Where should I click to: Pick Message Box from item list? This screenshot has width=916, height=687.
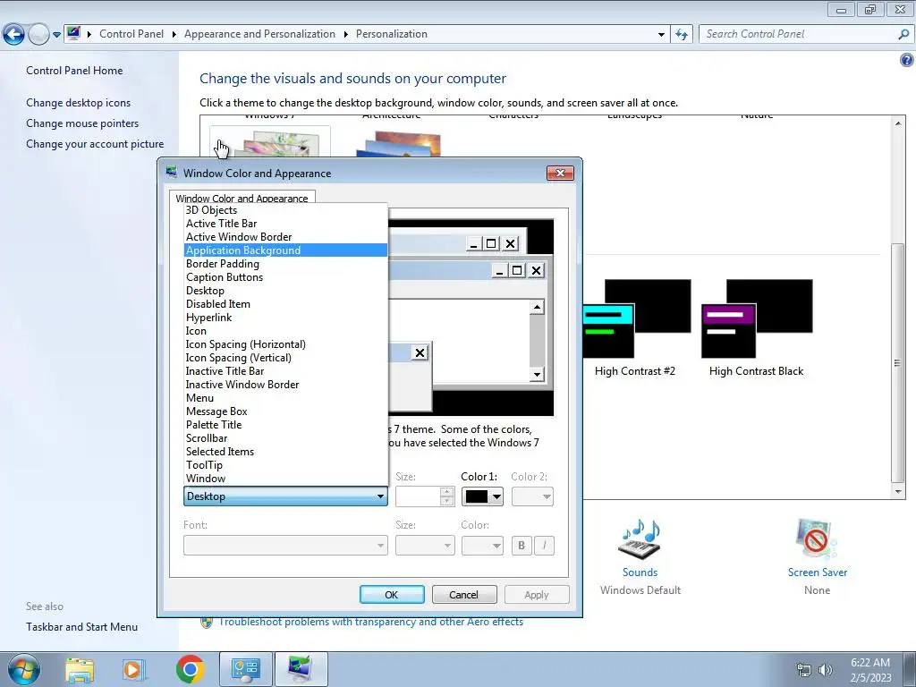click(x=285, y=411)
